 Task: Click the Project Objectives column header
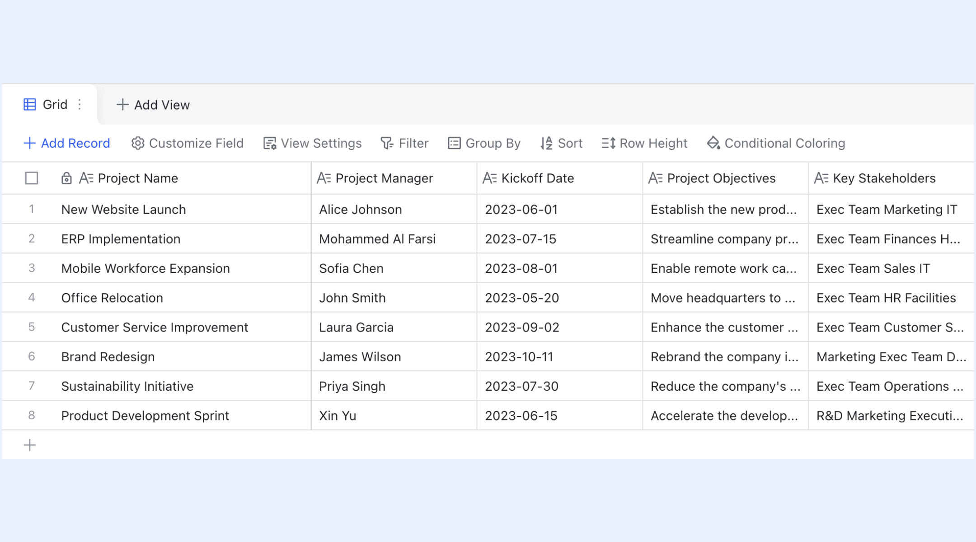pos(726,178)
